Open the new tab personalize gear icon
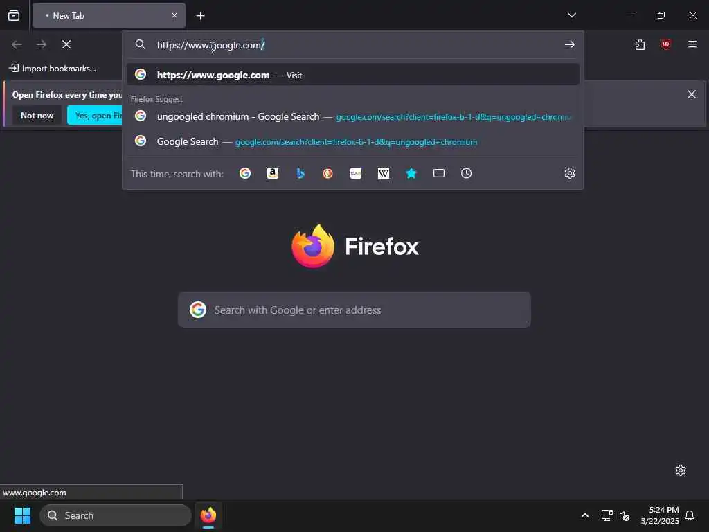 (681, 470)
